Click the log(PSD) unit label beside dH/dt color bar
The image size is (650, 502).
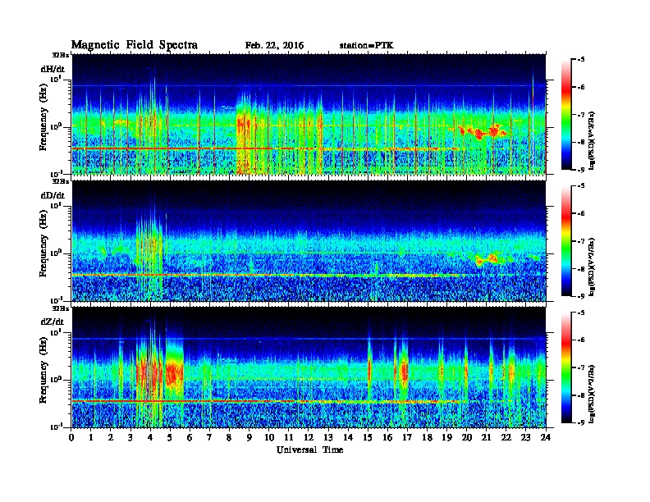click(x=593, y=140)
